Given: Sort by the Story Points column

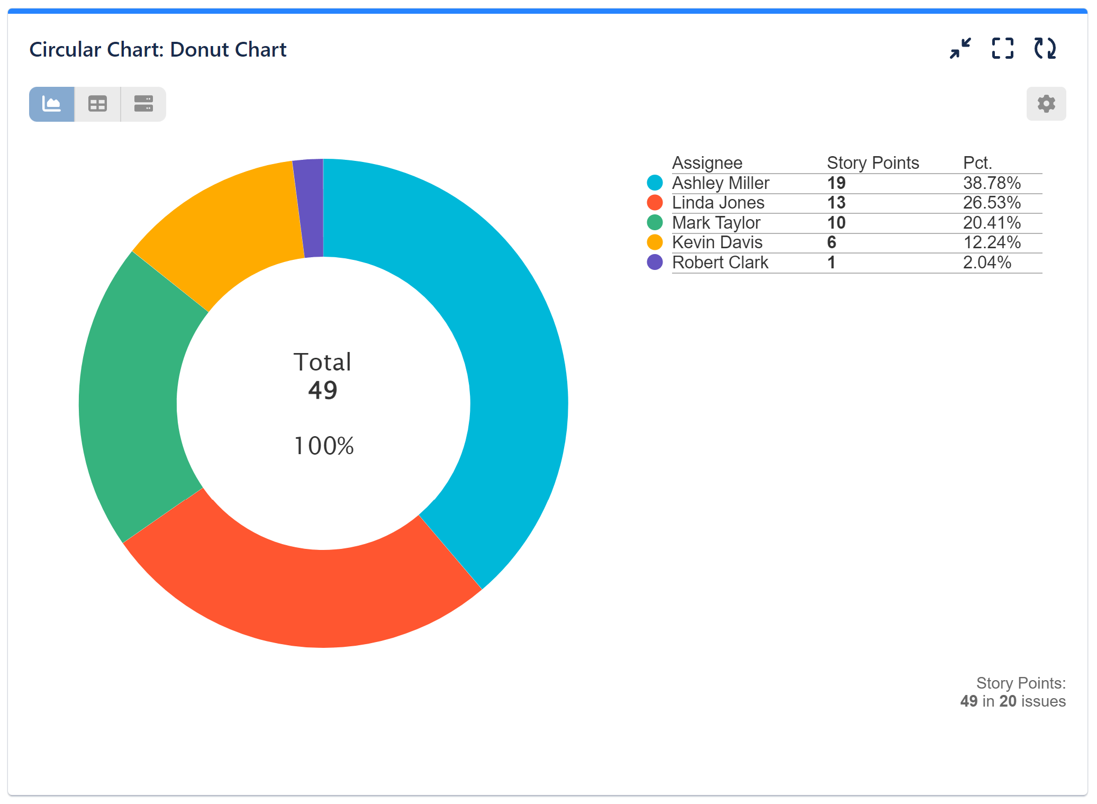Looking at the screenshot, I should pos(873,162).
